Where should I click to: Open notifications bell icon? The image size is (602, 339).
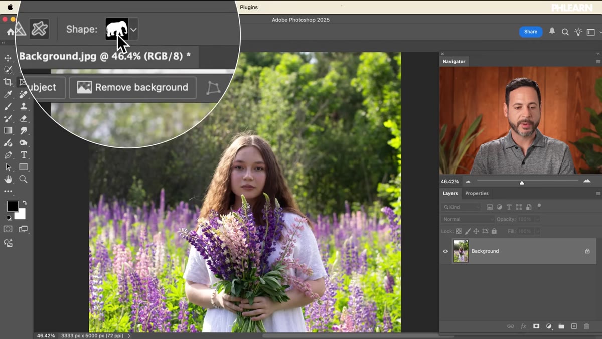pos(552,31)
